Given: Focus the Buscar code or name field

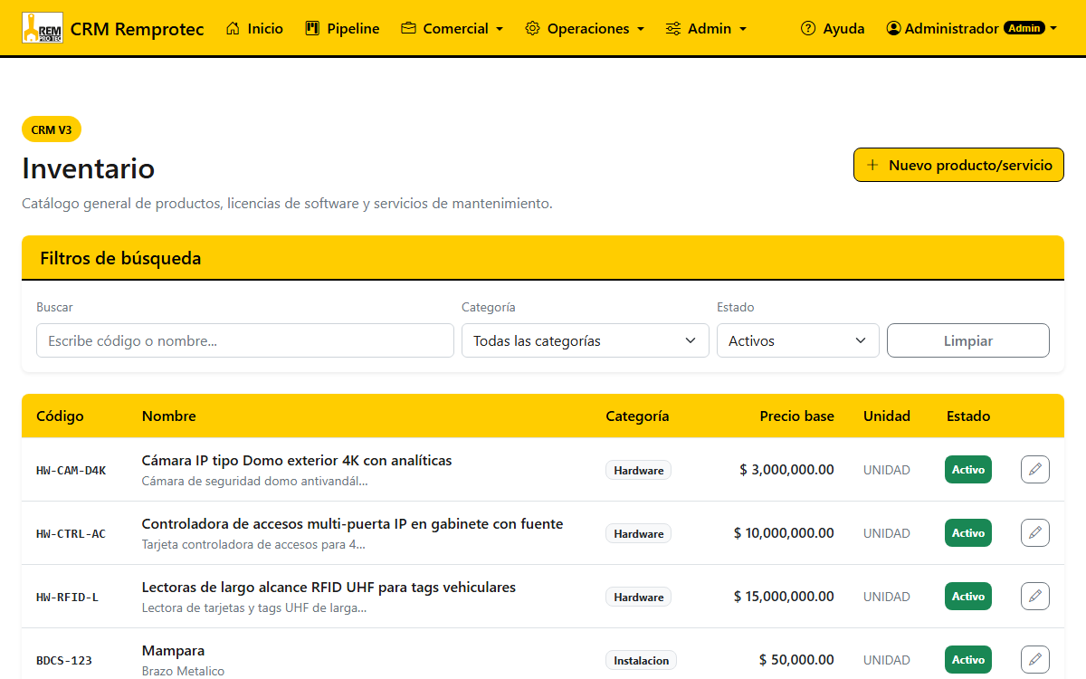Looking at the screenshot, I should (244, 340).
